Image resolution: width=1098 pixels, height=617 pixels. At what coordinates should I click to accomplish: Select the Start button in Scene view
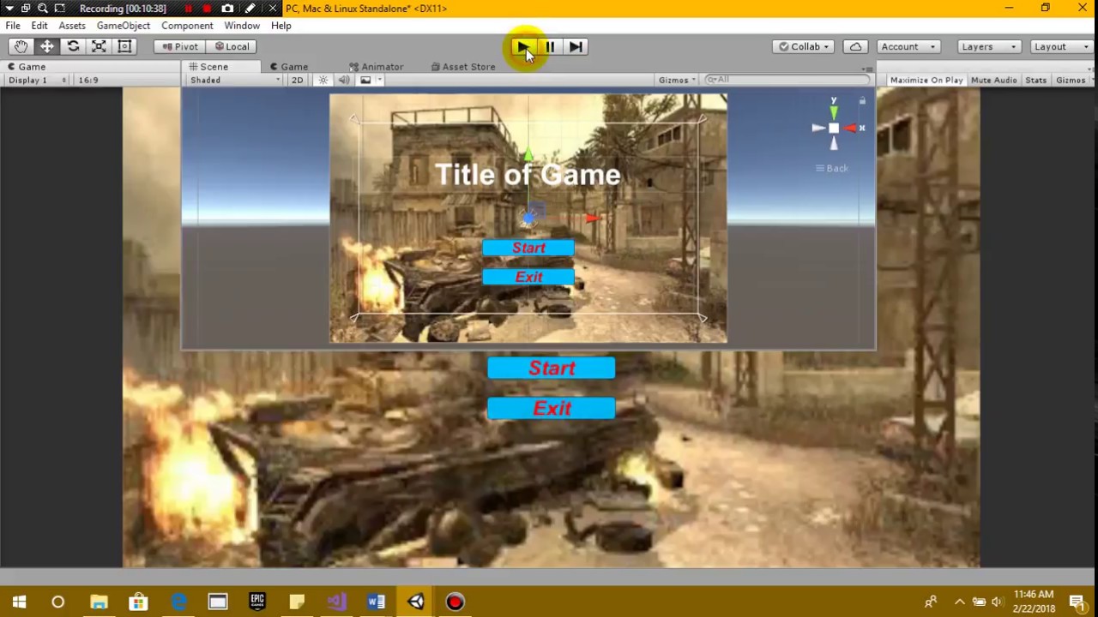(x=528, y=248)
